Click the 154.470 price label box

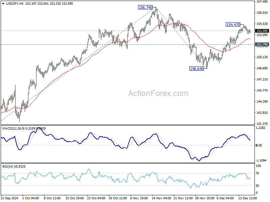233,24
